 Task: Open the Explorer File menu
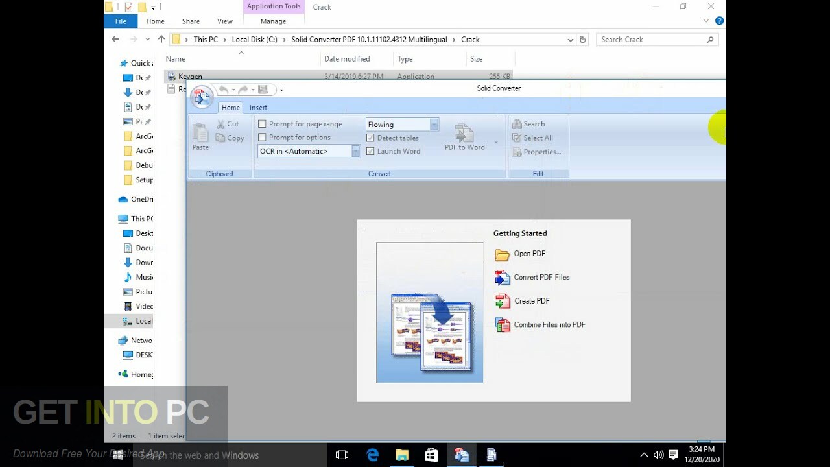coord(121,21)
